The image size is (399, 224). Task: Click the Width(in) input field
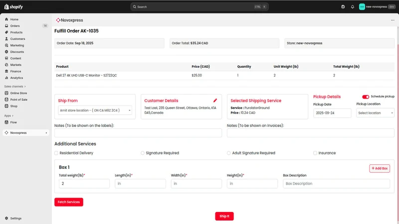pyautogui.click(x=196, y=183)
